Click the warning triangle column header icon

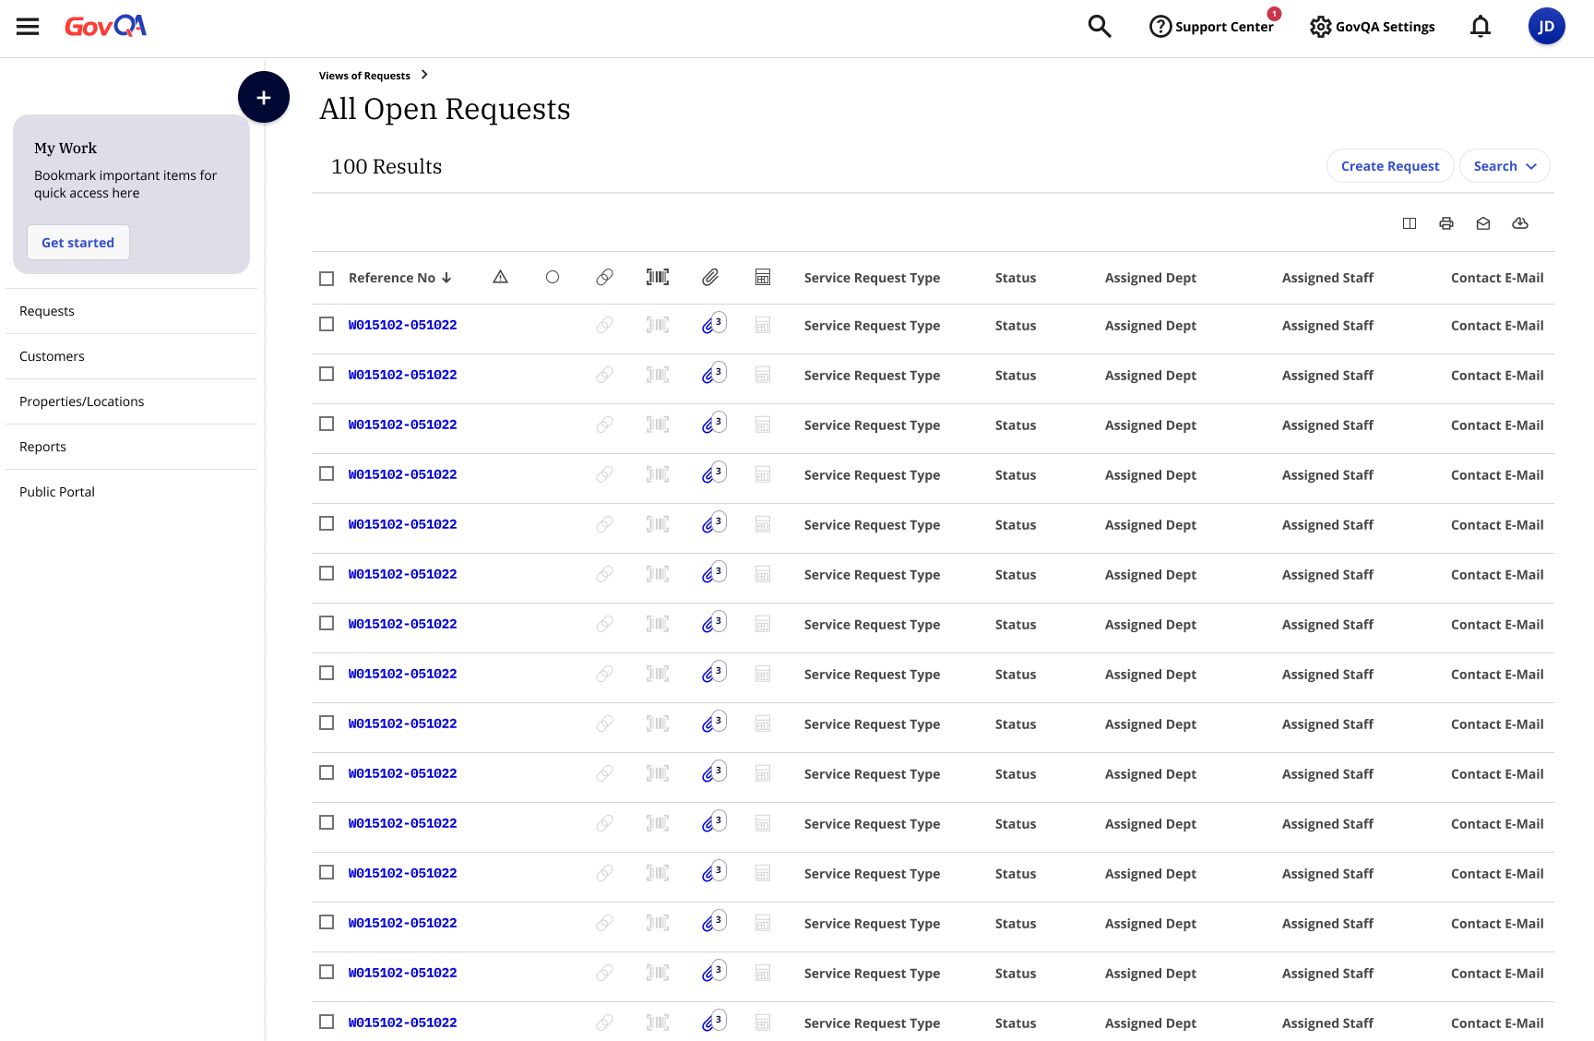click(501, 277)
